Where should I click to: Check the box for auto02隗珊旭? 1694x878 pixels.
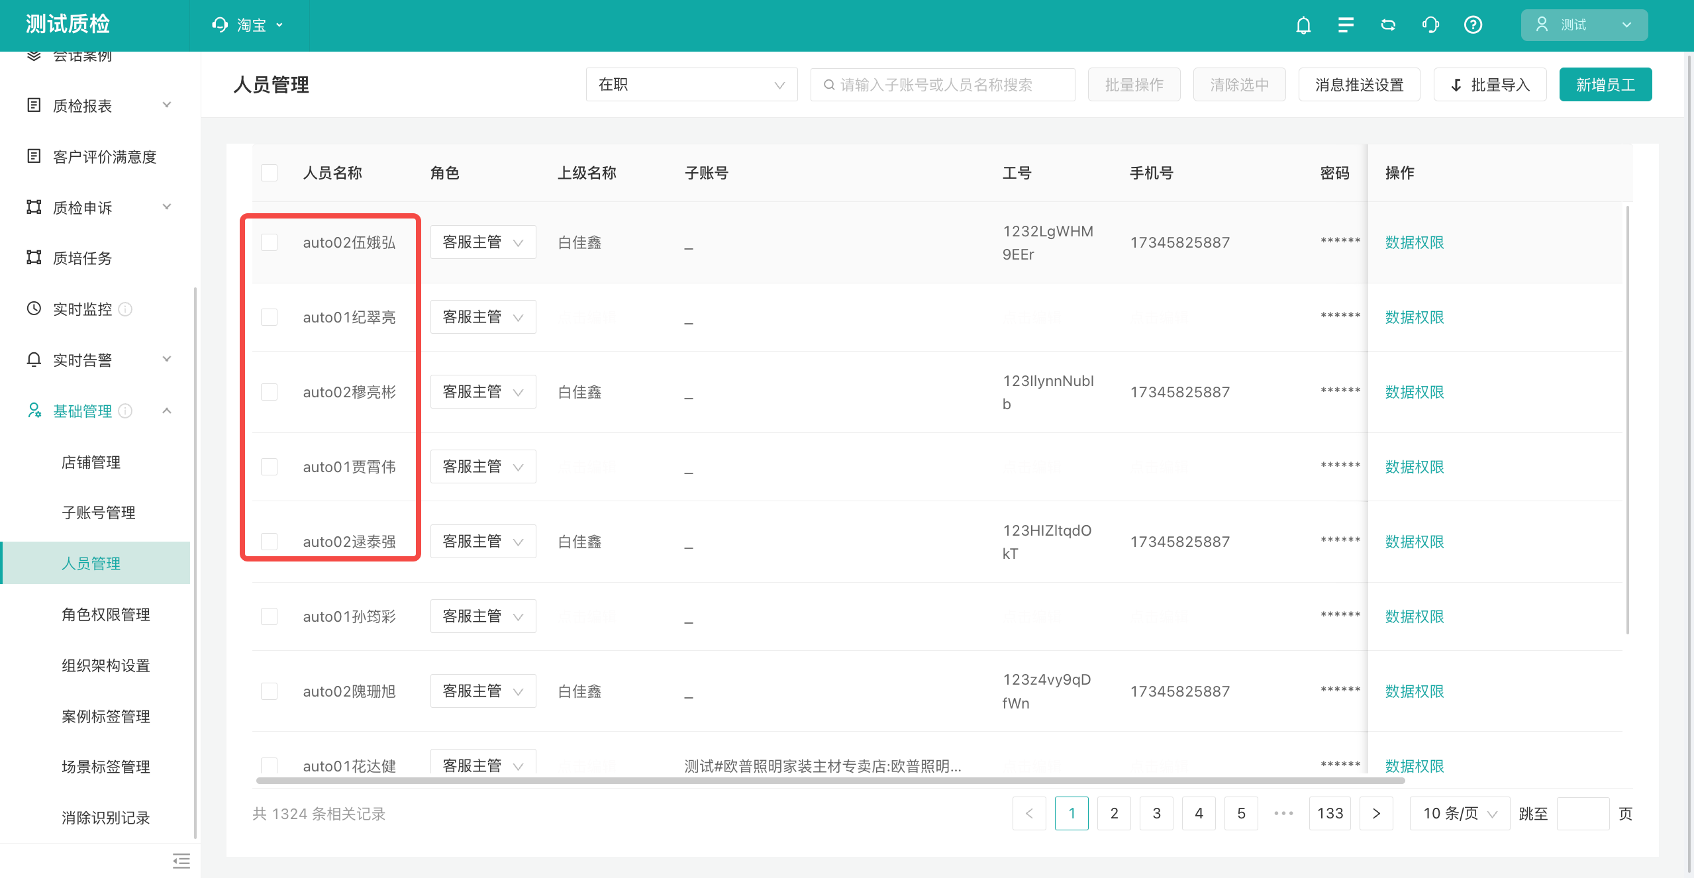pyautogui.click(x=269, y=691)
